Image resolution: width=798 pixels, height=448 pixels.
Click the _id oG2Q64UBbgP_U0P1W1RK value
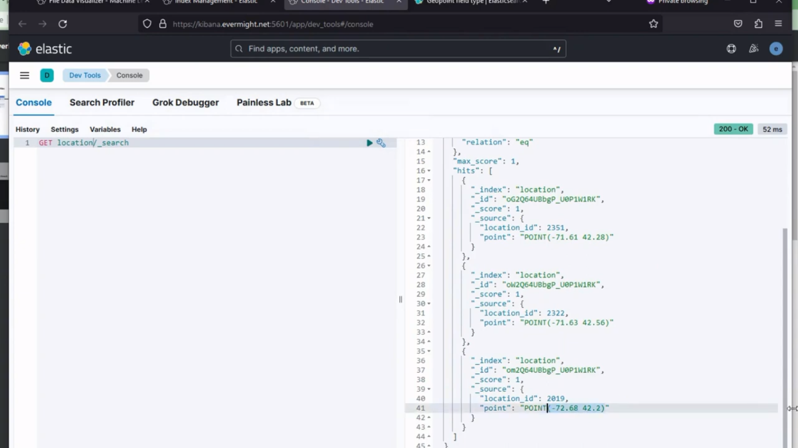(553, 199)
